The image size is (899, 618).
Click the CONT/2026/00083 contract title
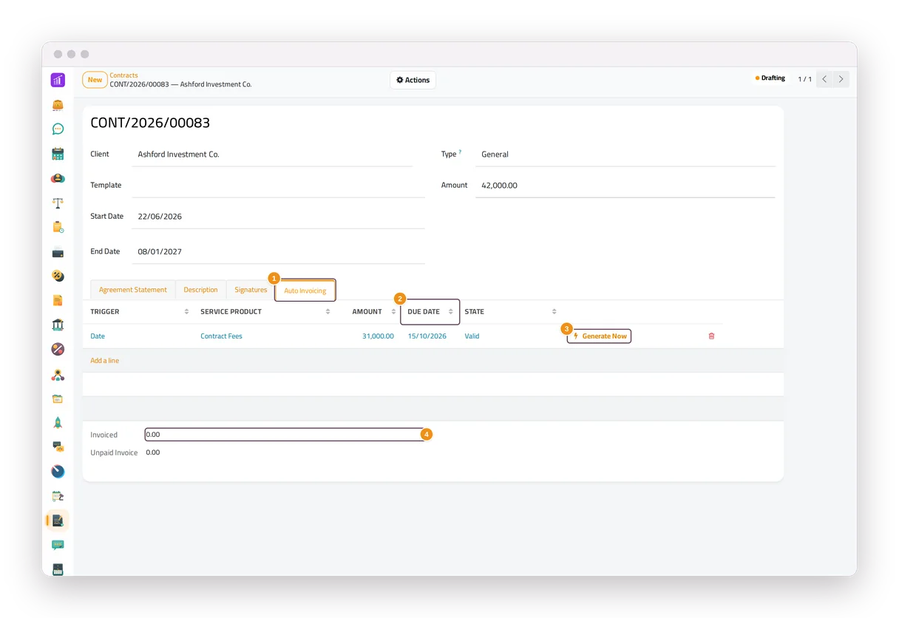(150, 123)
